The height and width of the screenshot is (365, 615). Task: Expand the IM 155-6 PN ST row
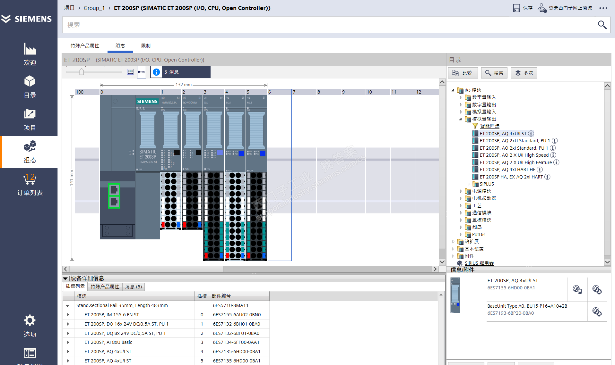pos(68,315)
